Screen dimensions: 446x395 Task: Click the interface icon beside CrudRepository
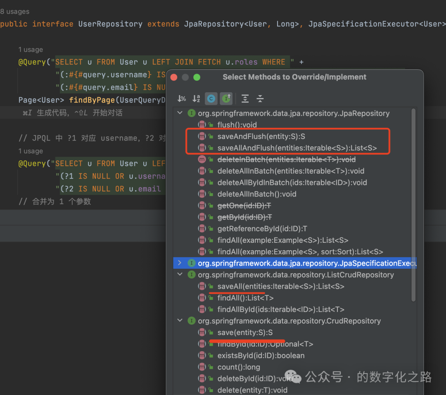click(192, 321)
